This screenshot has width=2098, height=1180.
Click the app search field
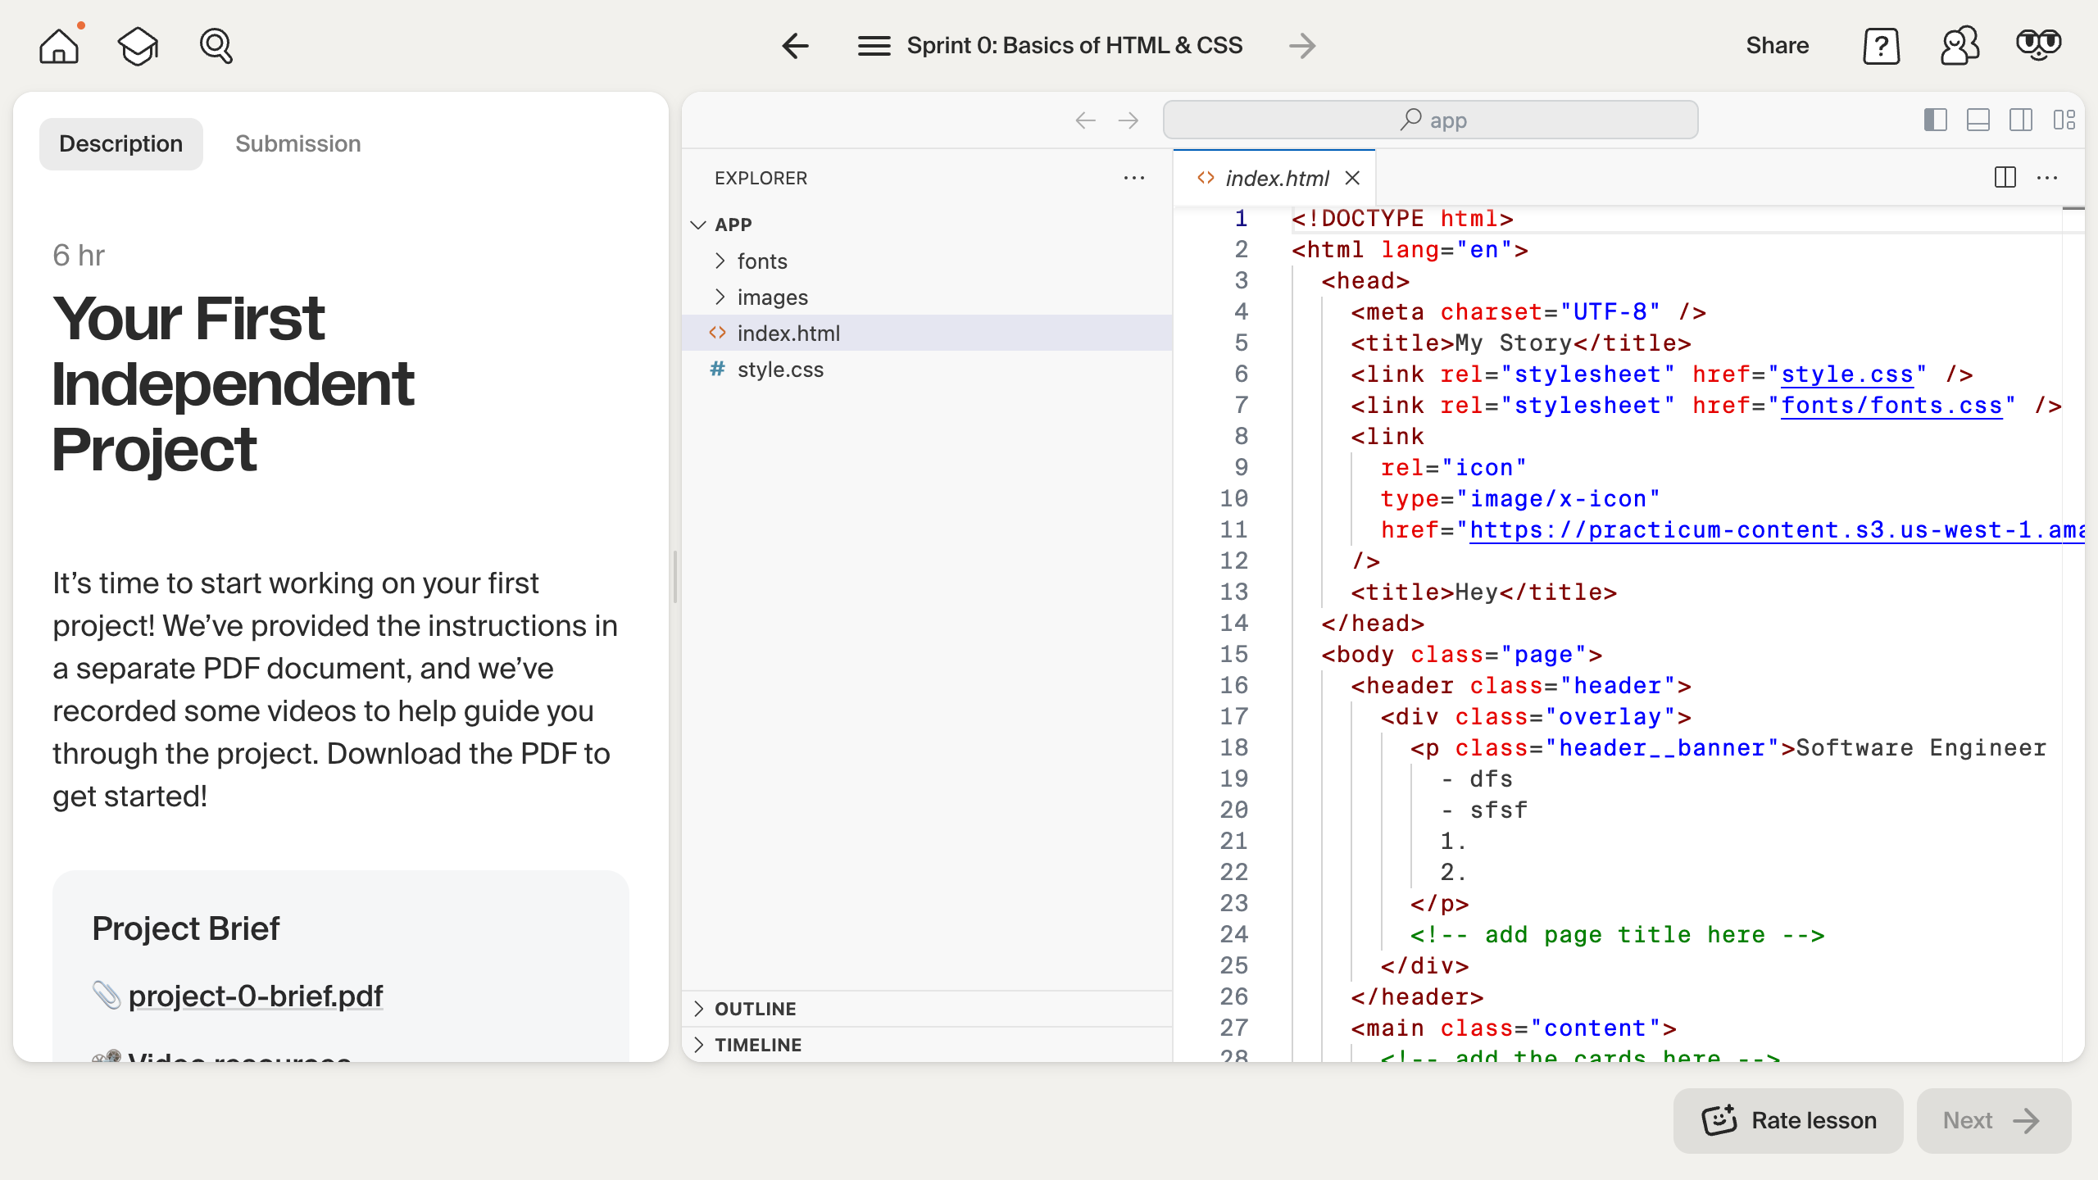(x=1430, y=120)
